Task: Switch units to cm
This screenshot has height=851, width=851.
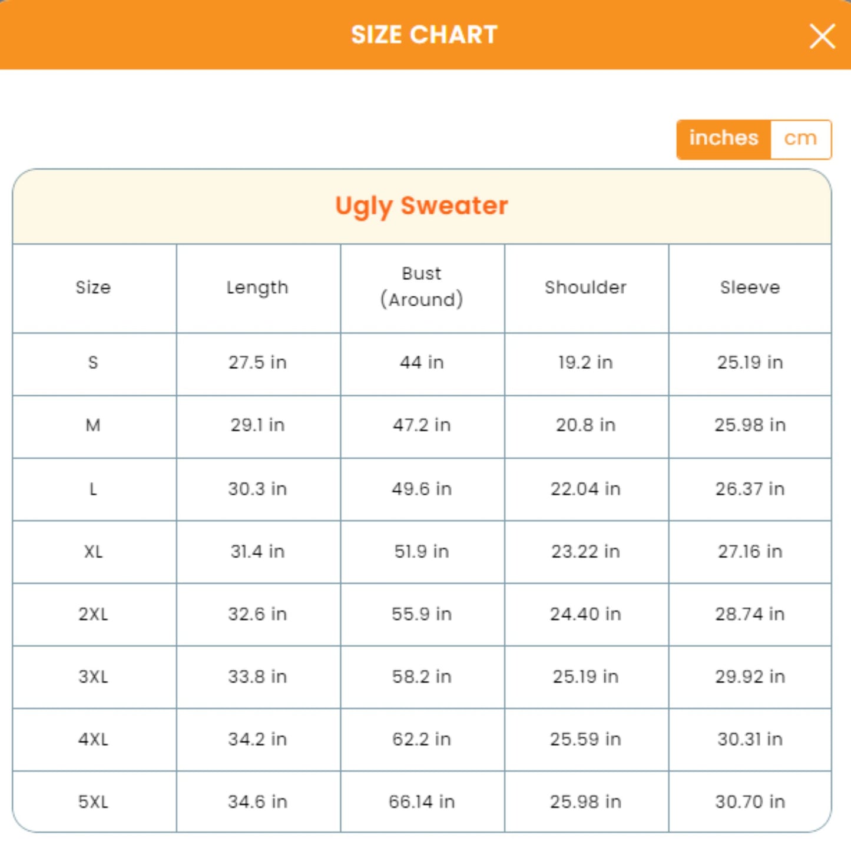Action: 800,139
